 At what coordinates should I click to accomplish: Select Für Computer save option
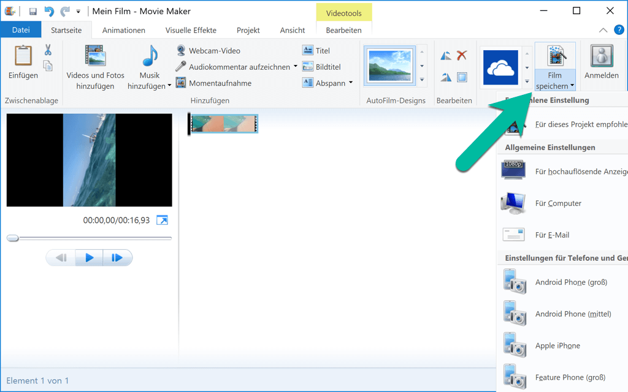563,203
